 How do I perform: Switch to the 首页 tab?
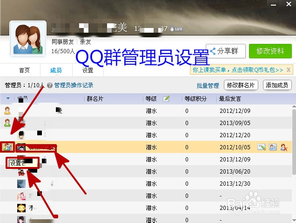pos(24,70)
